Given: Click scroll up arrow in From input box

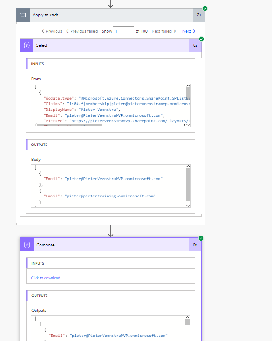Looking at the screenshot, I should click(x=188, y=85).
